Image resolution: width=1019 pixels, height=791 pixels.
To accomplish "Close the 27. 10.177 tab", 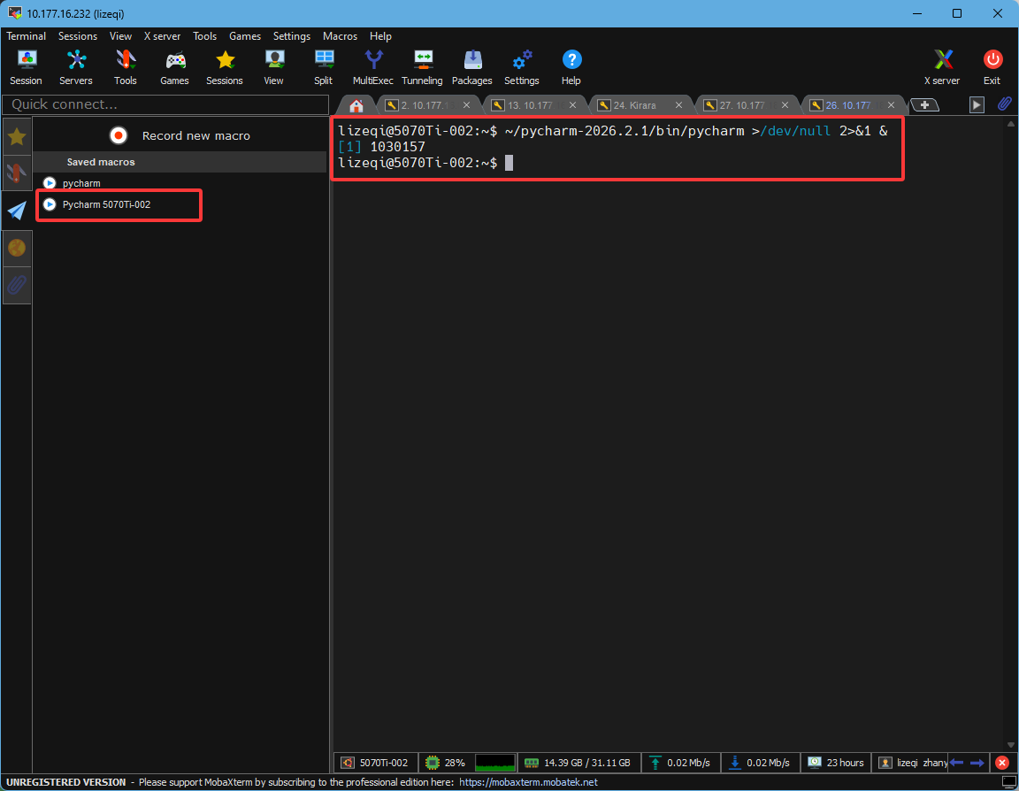I will [785, 105].
